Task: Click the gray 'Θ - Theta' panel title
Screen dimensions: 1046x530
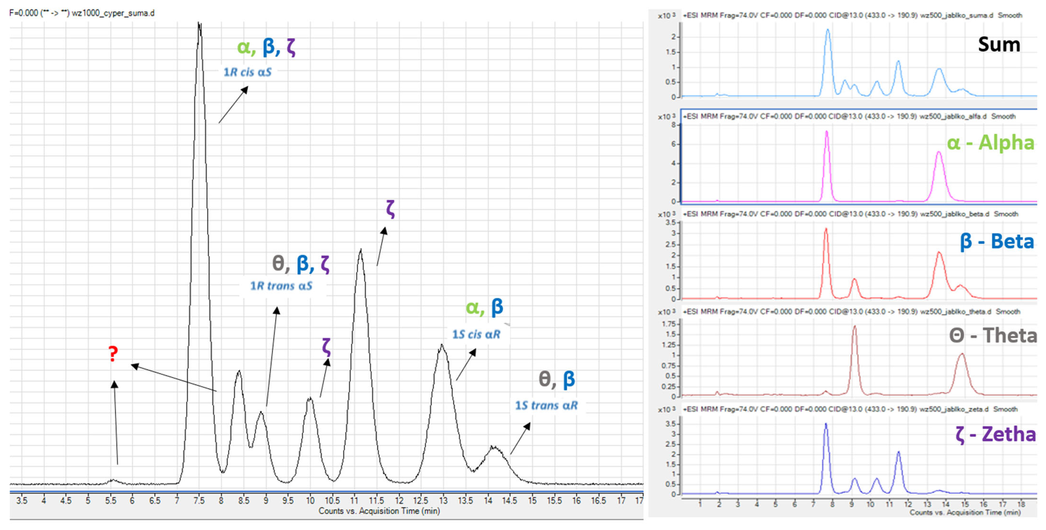Action: [x=993, y=335]
